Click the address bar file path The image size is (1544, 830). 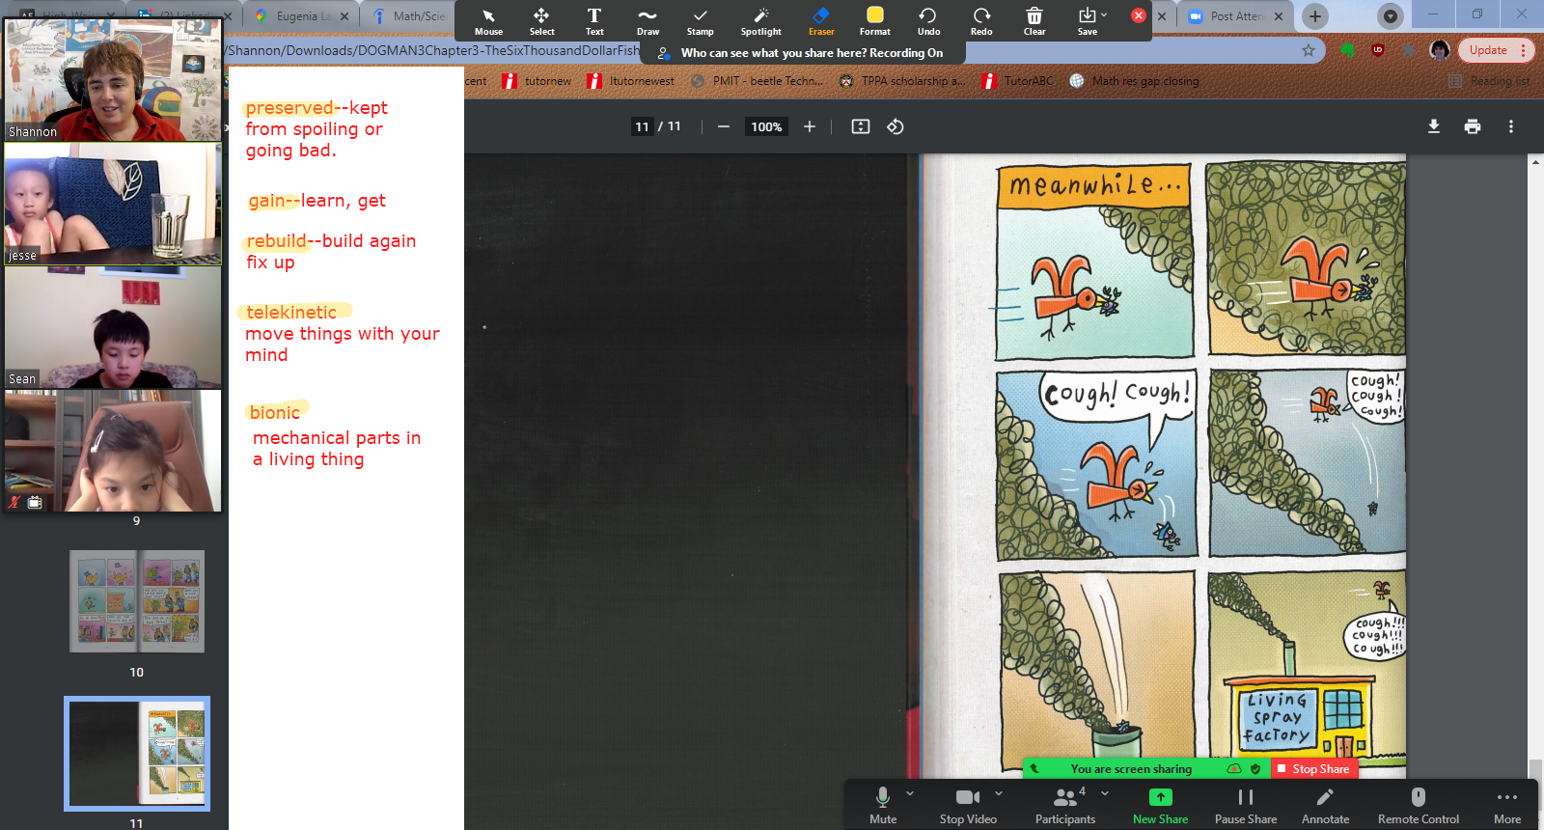coord(433,50)
